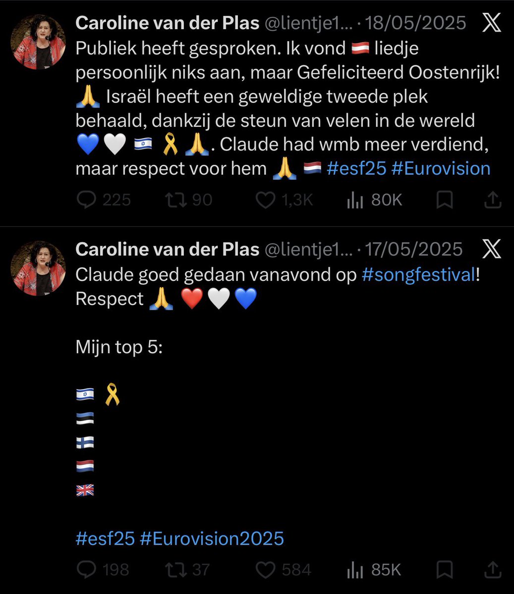Bookmark the 18/05/2025 tweet
Image resolution: width=514 pixels, height=594 pixels.
[444, 200]
